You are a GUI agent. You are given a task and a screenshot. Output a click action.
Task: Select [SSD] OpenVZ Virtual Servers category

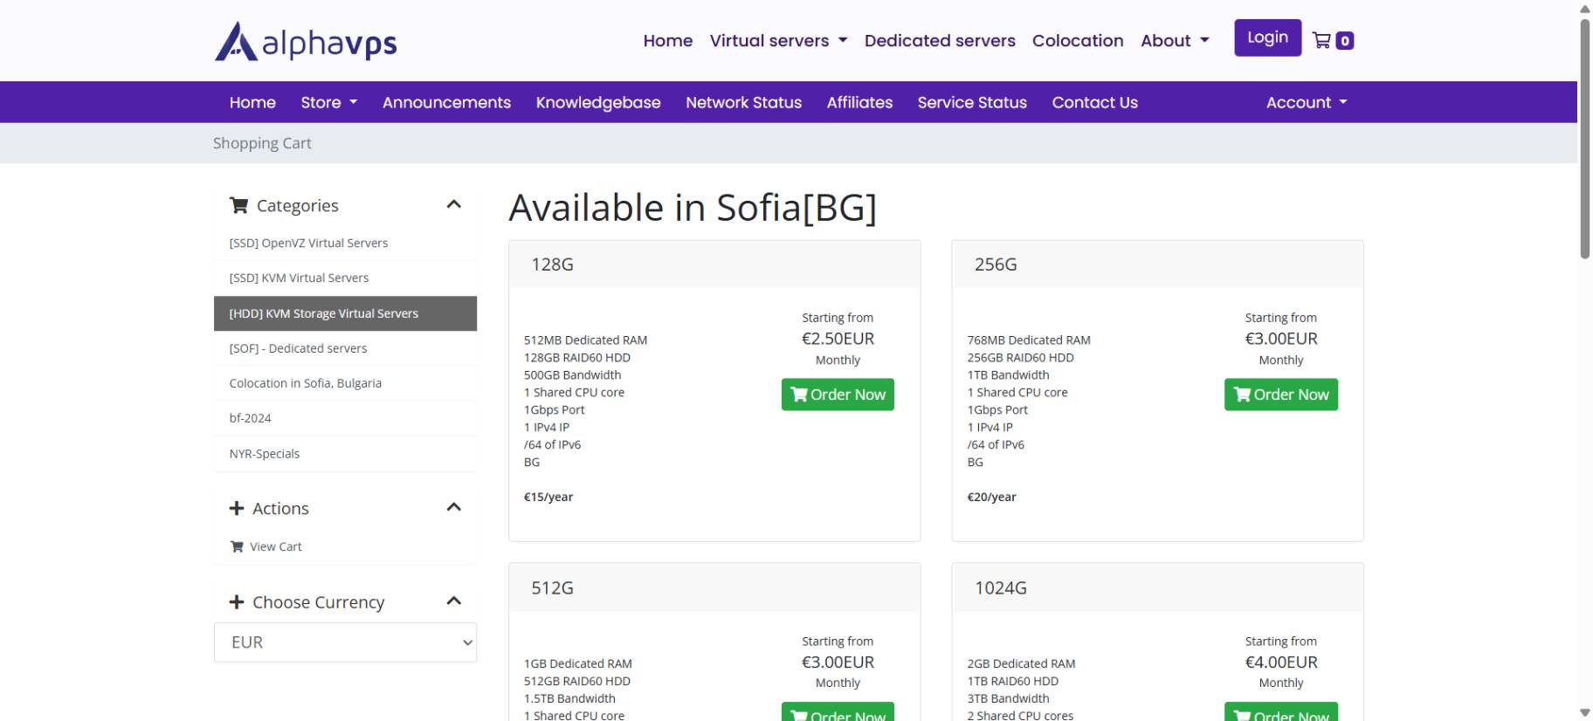tap(345, 243)
